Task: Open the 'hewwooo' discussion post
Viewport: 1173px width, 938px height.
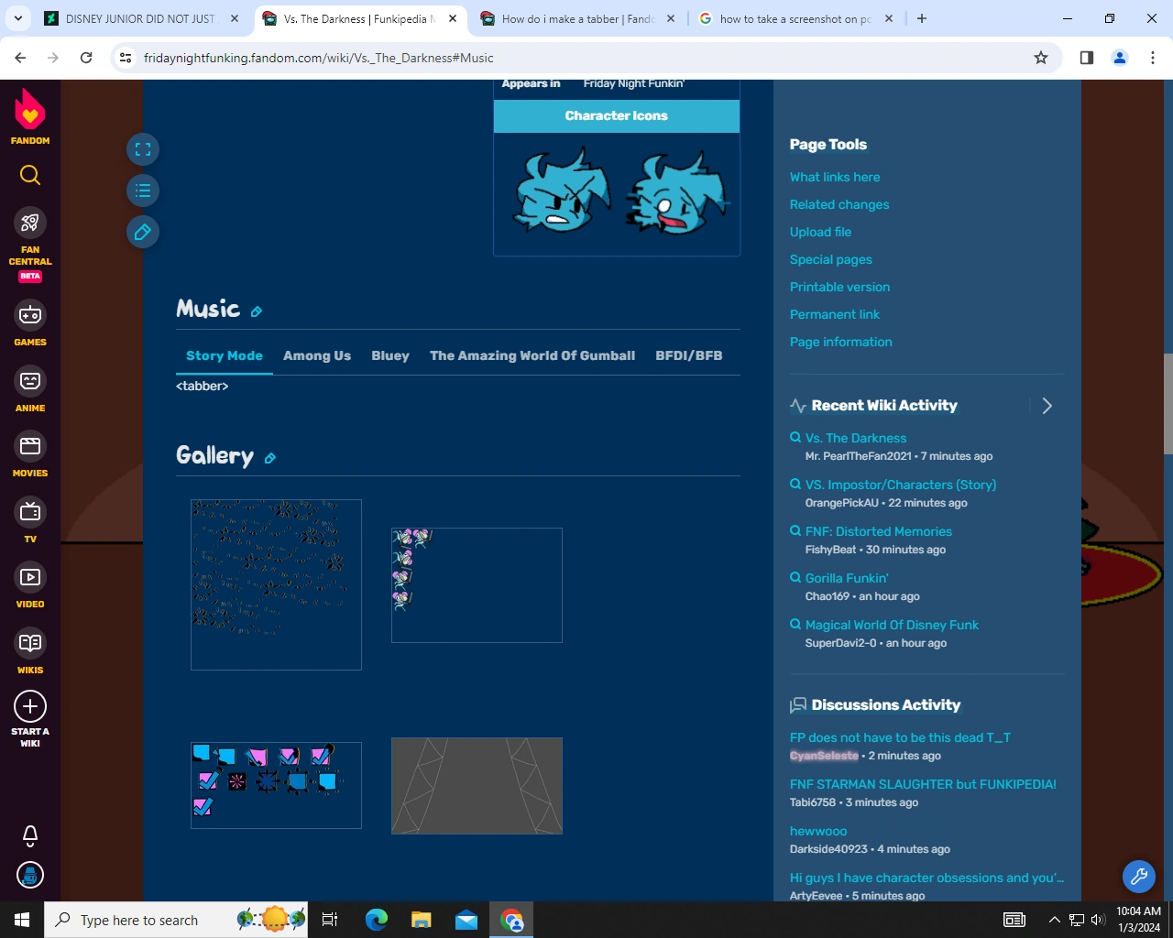Action: pos(818,831)
